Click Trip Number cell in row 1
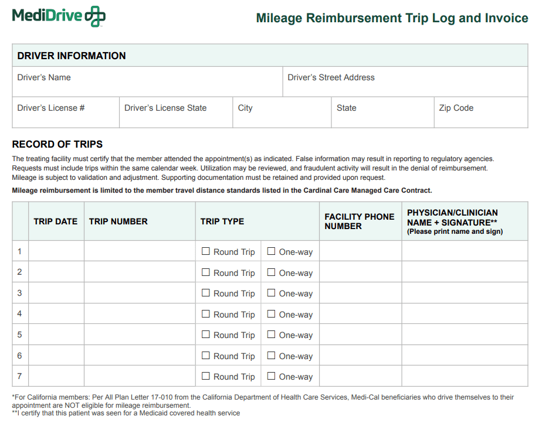 tap(140, 251)
